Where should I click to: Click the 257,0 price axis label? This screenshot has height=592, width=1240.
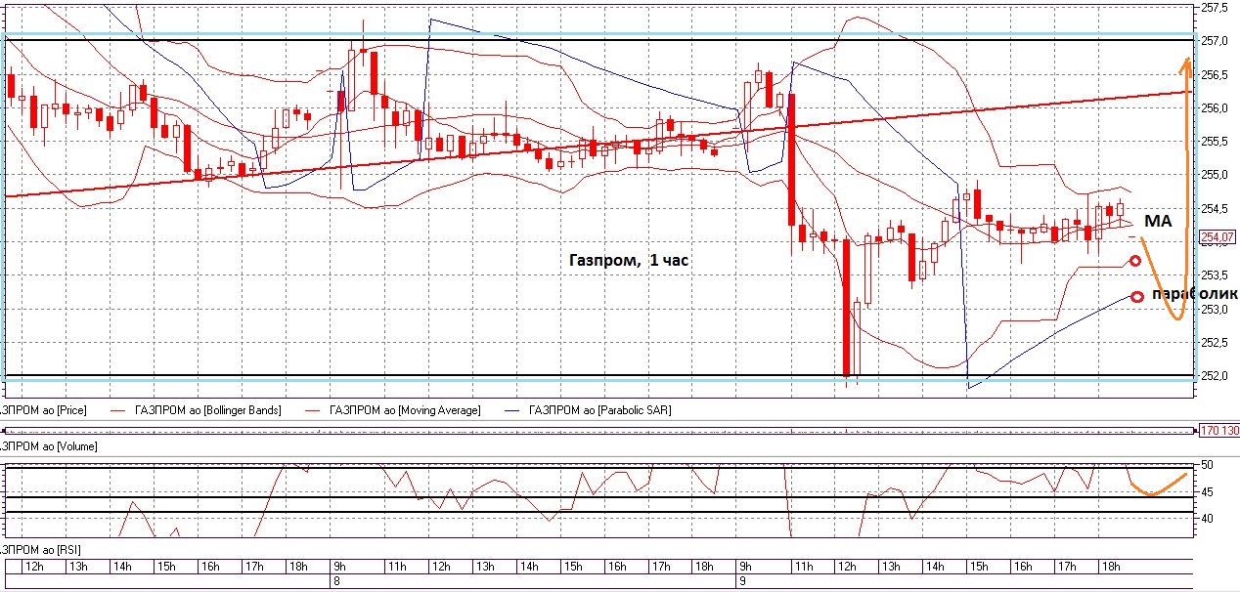[1215, 41]
